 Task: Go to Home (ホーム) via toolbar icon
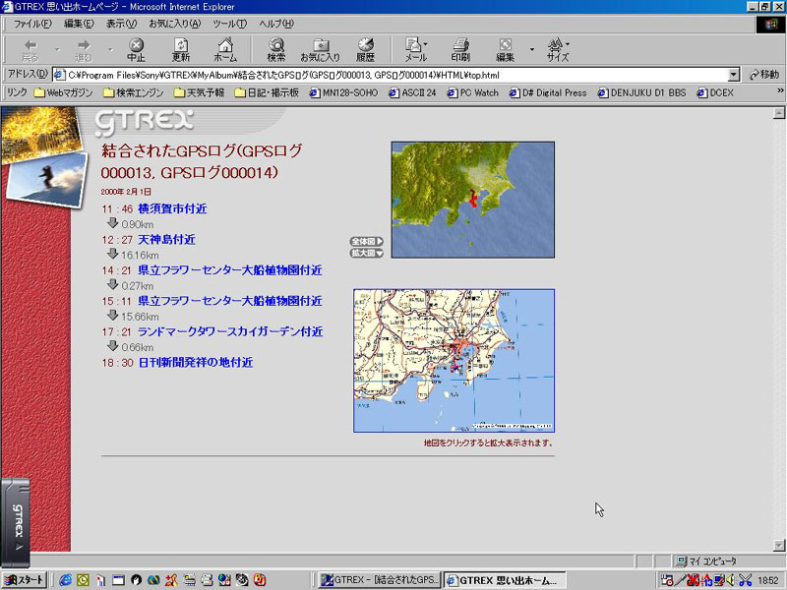click(225, 49)
